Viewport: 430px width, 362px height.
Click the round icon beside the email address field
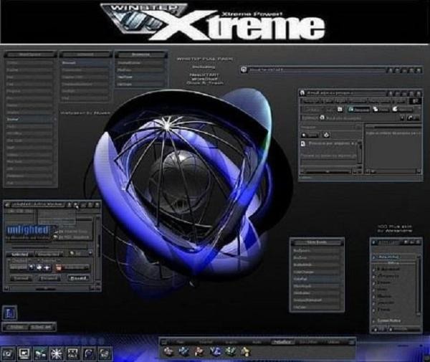coord(322,118)
